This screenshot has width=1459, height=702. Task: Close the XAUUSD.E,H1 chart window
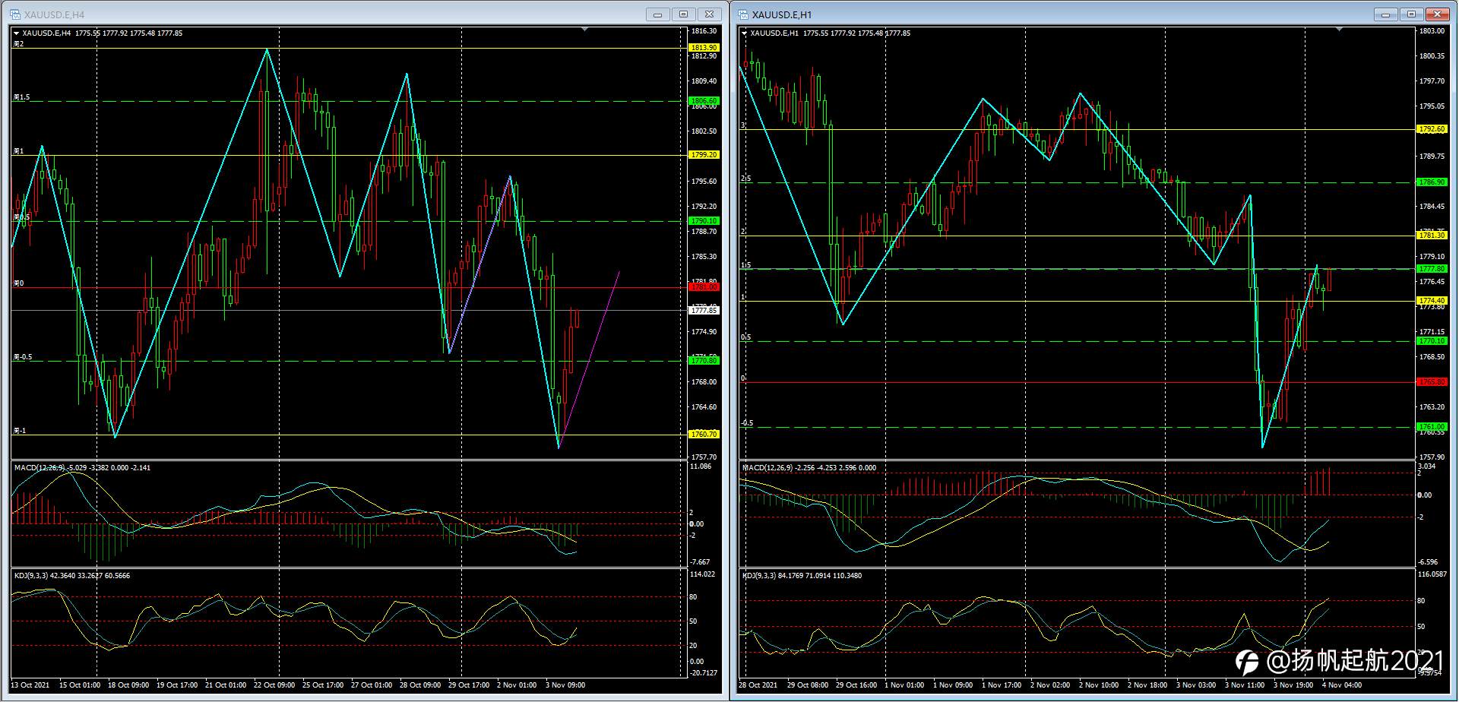pos(1438,14)
